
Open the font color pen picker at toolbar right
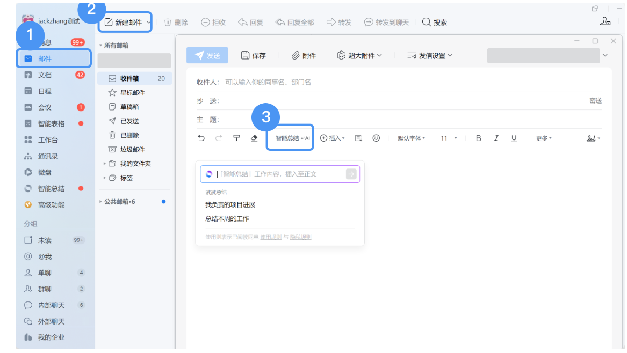tap(592, 138)
